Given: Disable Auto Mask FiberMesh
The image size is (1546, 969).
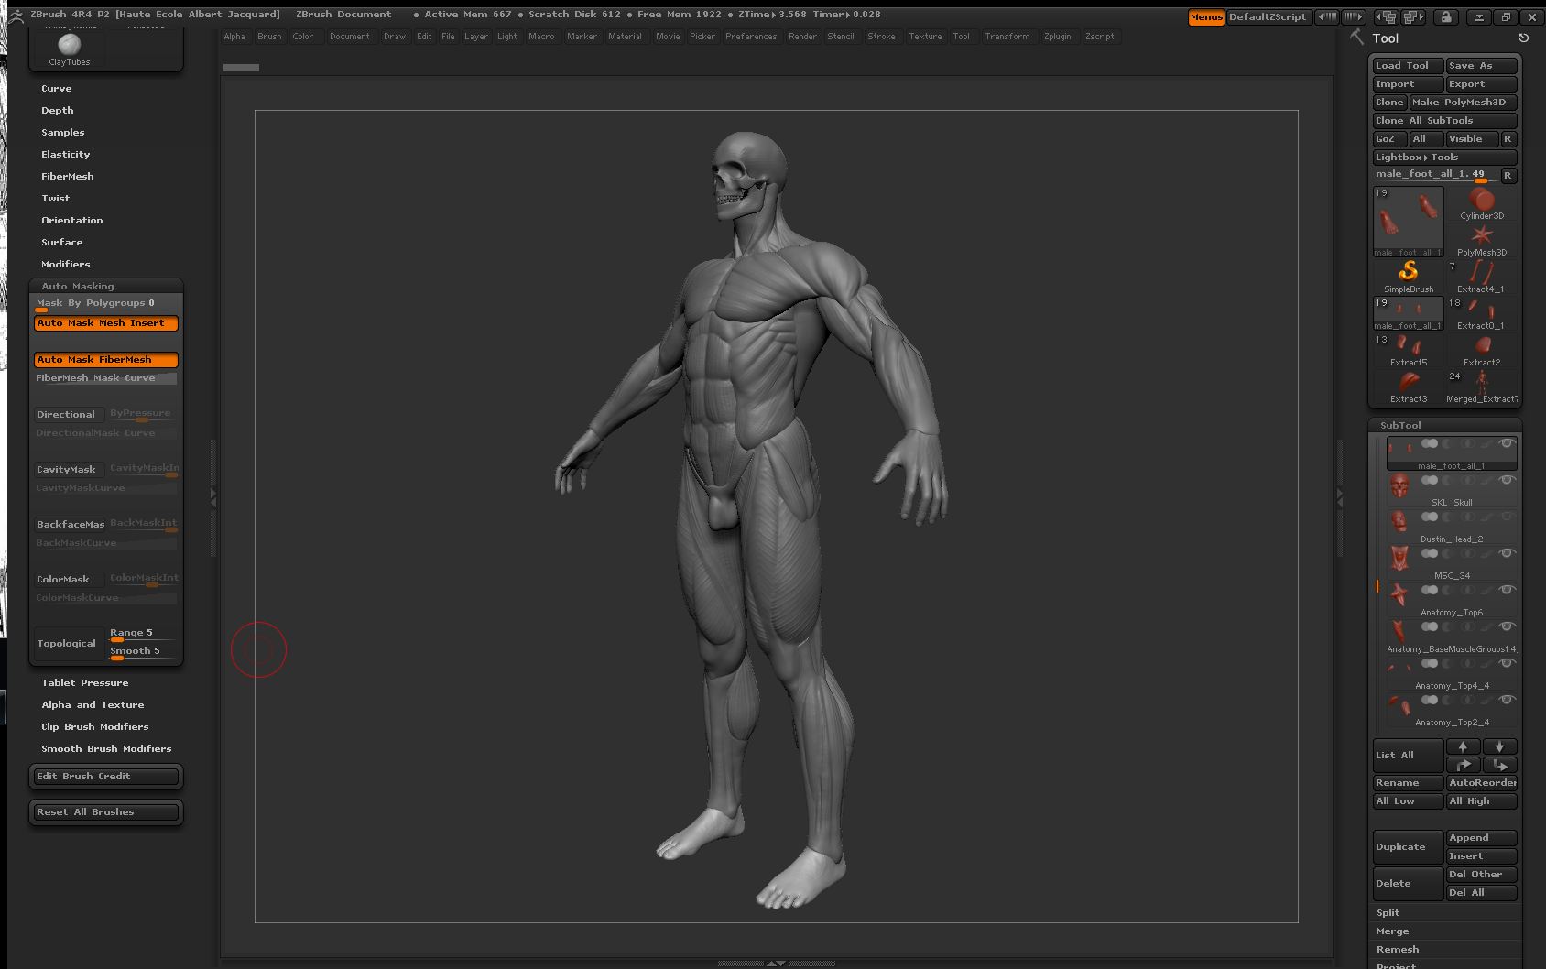Looking at the screenshot, I should pyautogui.click(x=106, y=360).
